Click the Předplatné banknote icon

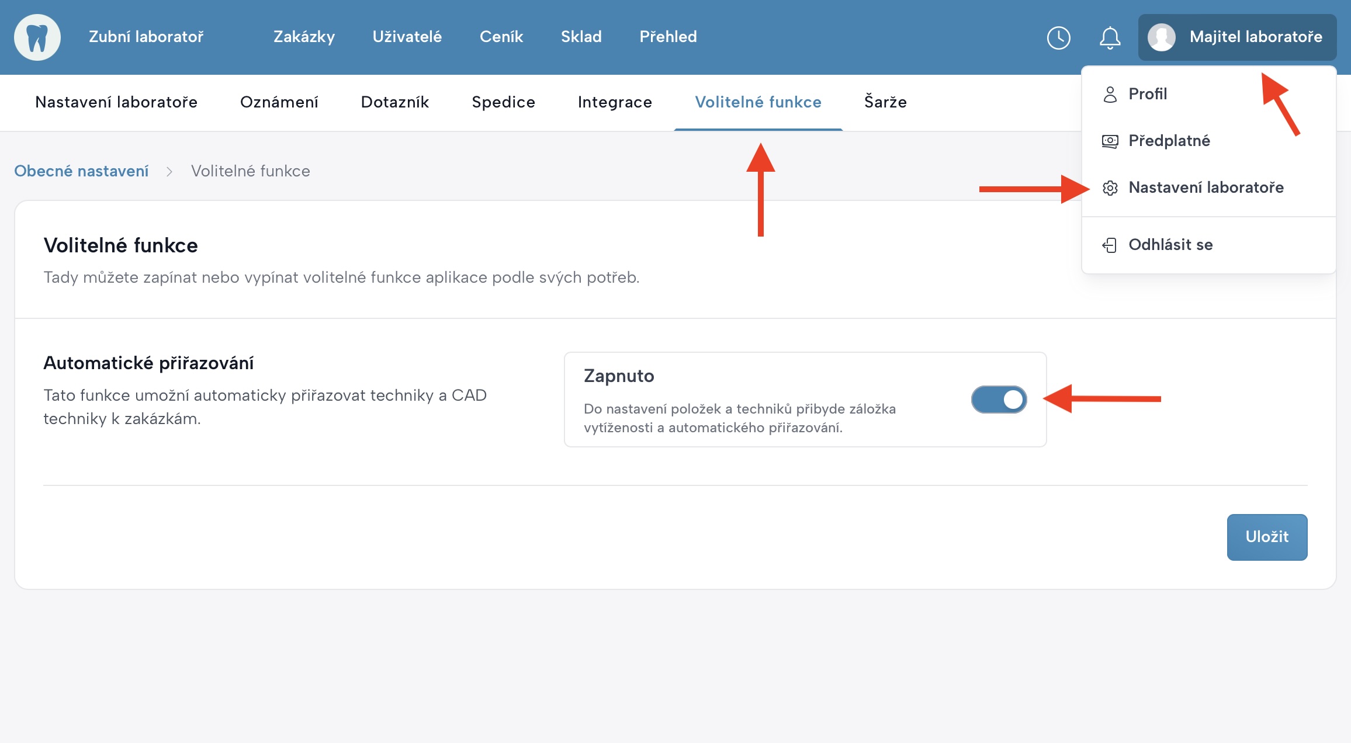coord(1110,141)
